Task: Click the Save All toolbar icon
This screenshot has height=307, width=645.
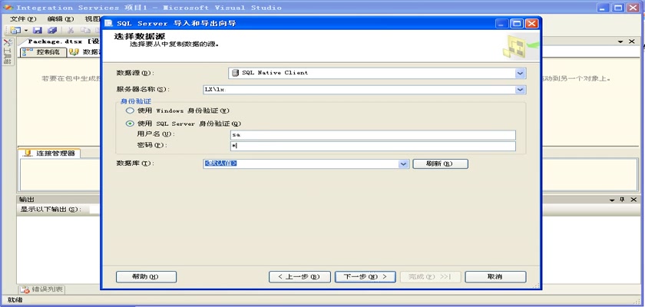Action: (x=52, y=30)
